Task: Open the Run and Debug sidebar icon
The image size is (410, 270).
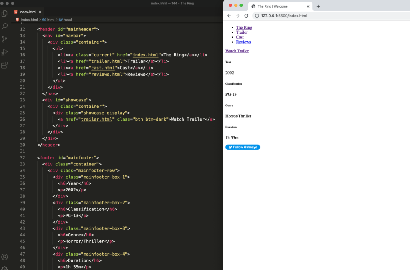Action: pos(4,52)
